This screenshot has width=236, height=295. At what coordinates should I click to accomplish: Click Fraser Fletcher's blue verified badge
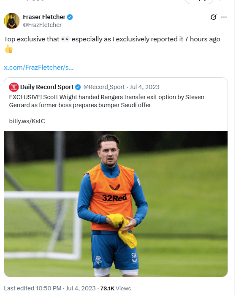click(70, 17)
